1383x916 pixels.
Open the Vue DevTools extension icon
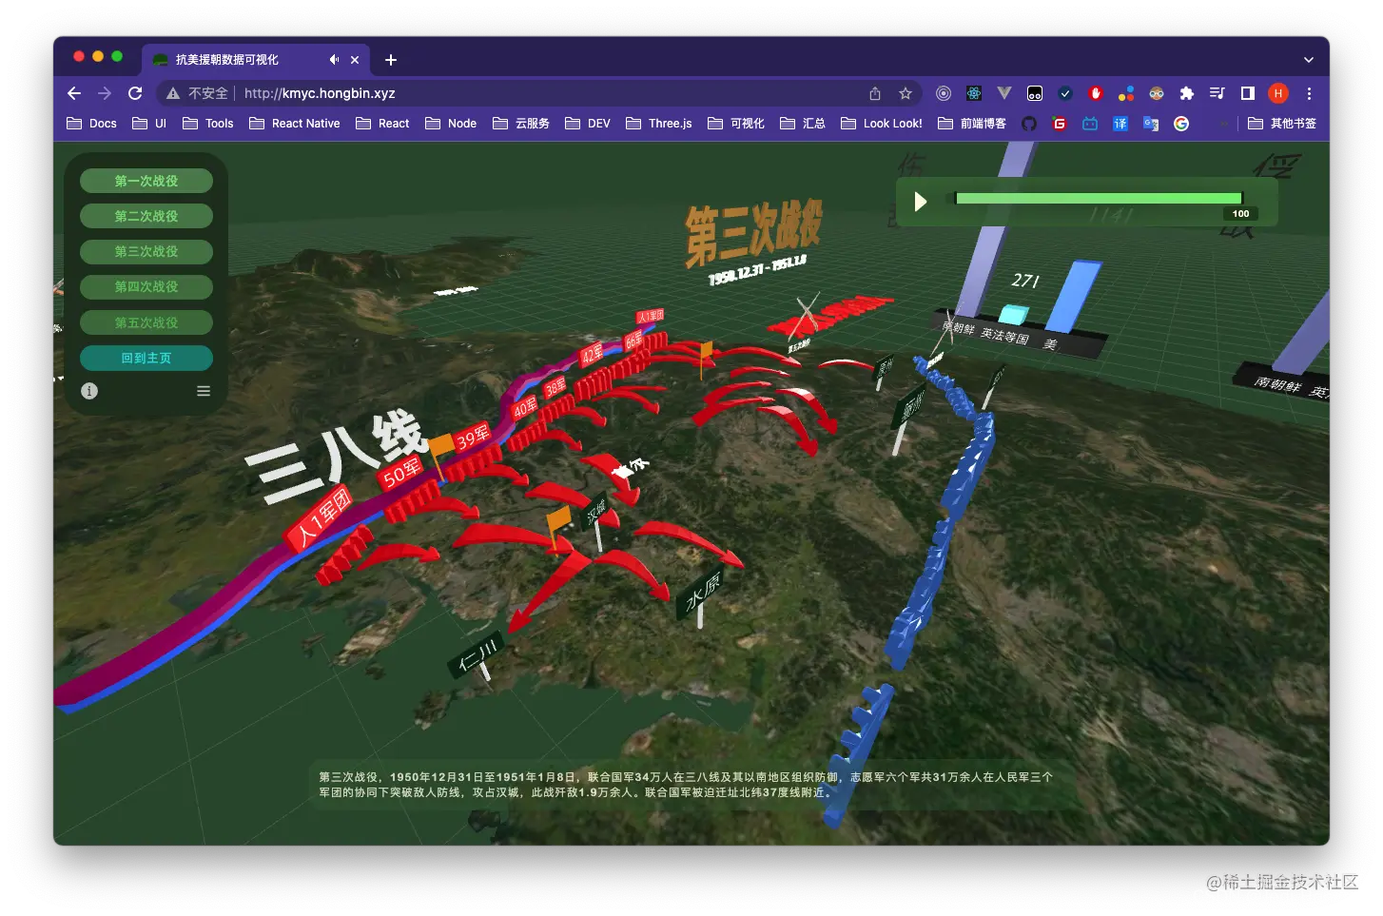point(1004,93)
